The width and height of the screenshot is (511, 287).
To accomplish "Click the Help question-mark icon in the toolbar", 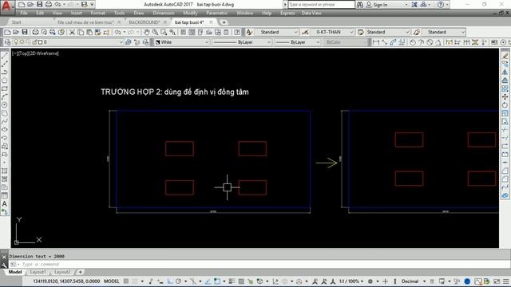I will (237, 32).
